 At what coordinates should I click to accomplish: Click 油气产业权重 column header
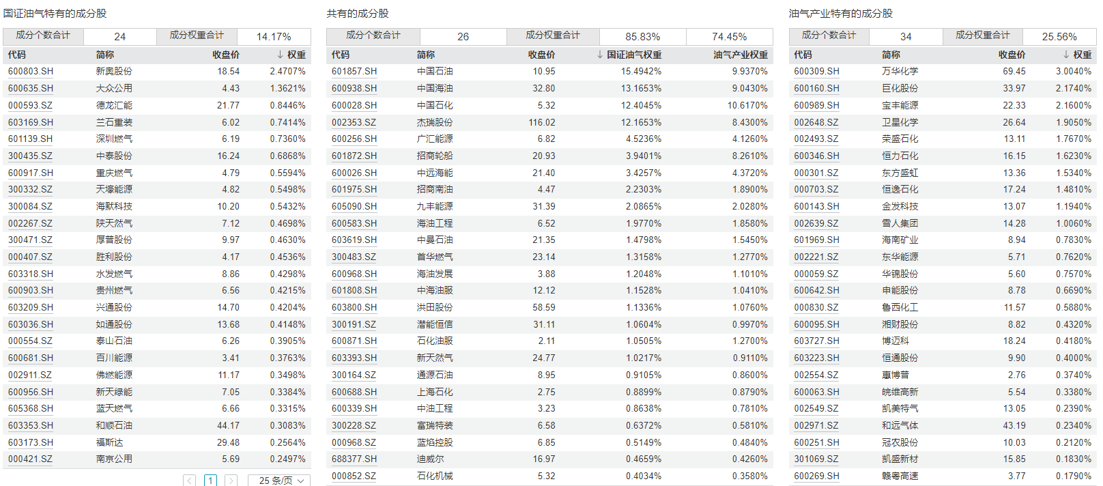(741, 55)
